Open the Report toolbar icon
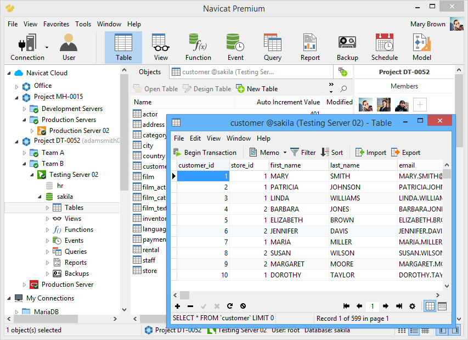 tap(310, 47)
